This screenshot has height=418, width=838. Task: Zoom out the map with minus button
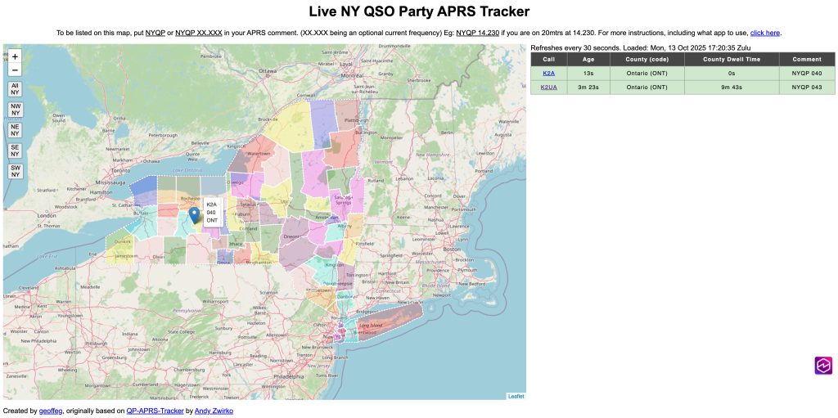click(x=15, y=70)
